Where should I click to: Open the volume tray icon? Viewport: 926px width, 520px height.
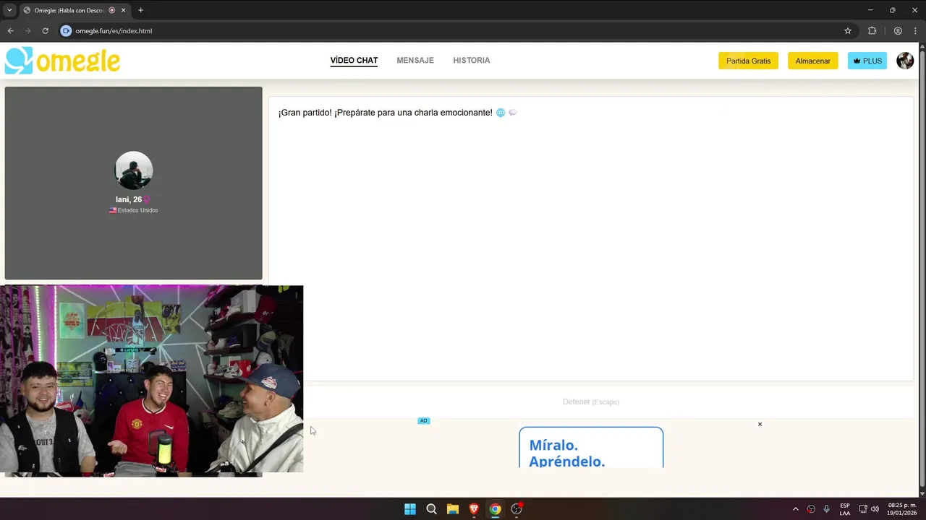point(875,509)
